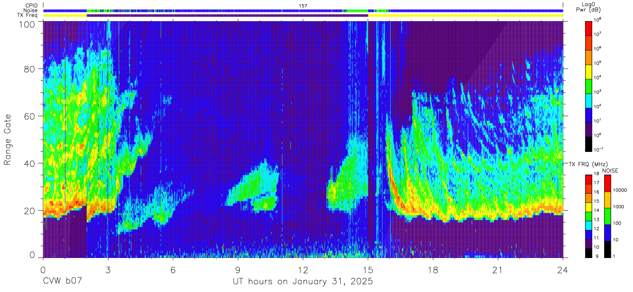Image resolution: width=633 pixels, height=292 pixels.
Task: Select the CPID value 157
Action: point(303,5)
